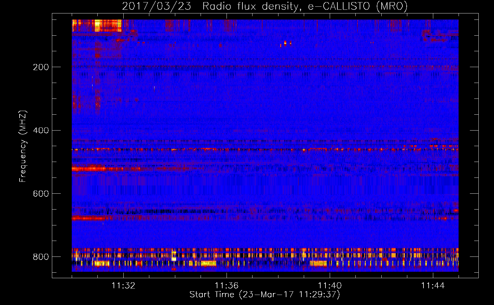The image size is (494, 305).
Task: Click the 11:32 time tick label
Action: click(x=123, y=286)
